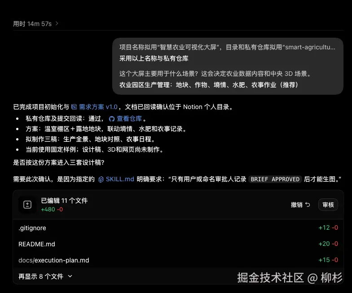
Task: Click the undo arrow icon beside 撤销
Action: (x=308, y=205)
